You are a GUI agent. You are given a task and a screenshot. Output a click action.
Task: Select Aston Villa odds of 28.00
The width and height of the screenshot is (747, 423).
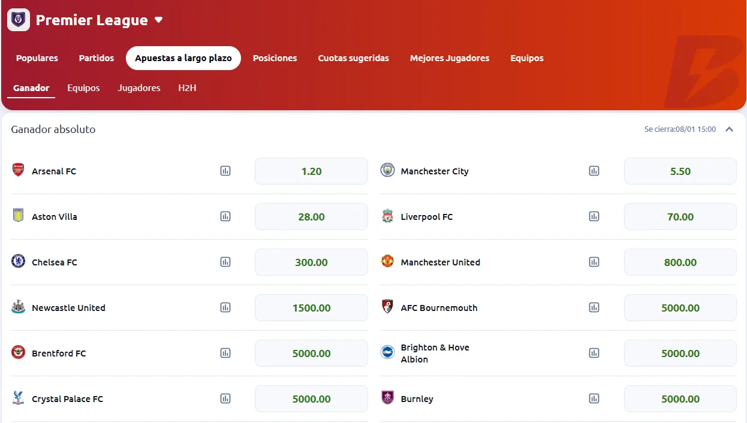(311, 216)
